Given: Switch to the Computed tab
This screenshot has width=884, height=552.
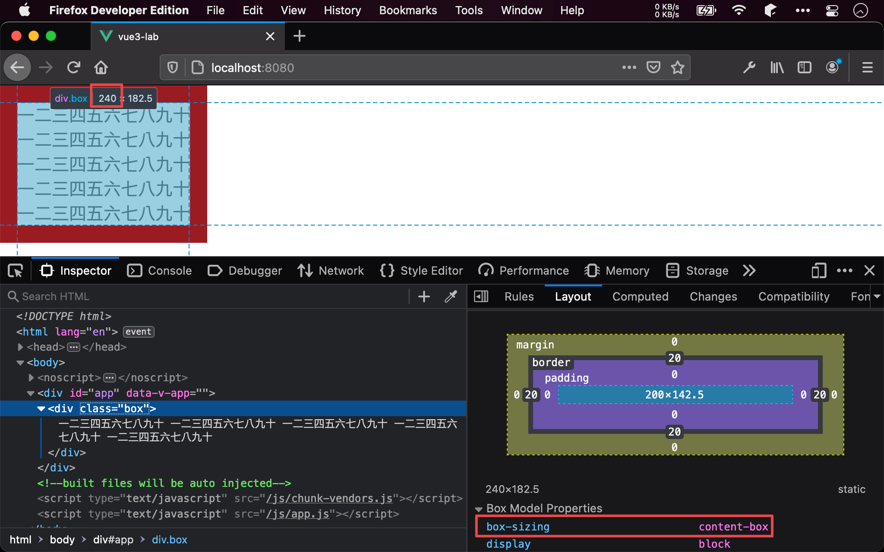Looking at the screenshot, I should 640,296.
